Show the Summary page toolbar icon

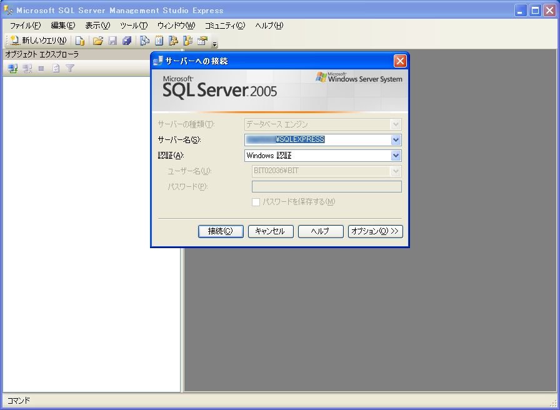coord(159,41)
